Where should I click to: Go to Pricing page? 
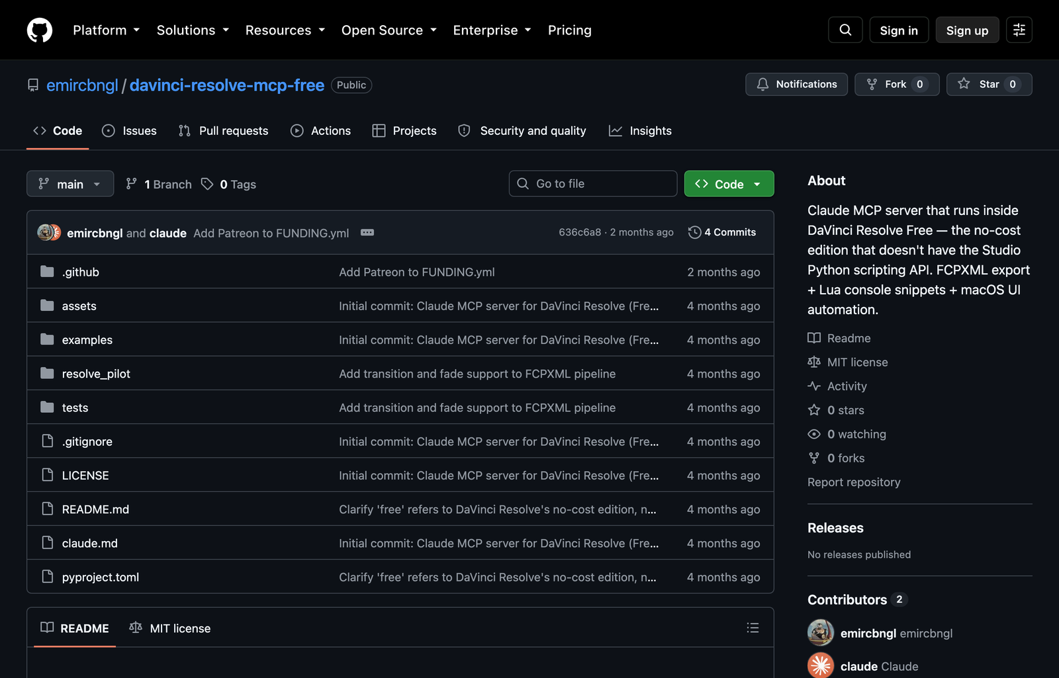pyautogui.click(x=569, y=30)
